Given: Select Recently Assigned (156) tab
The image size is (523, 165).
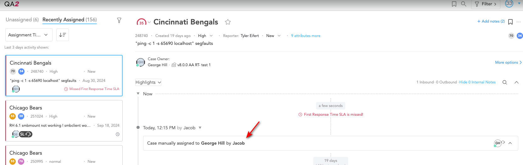Looking at the screenshot, I should 70,19.
